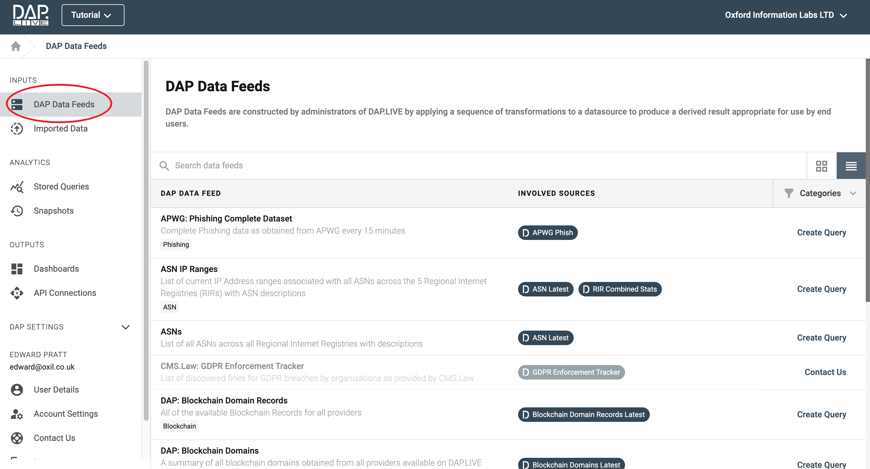Open Dashboards from the sidebar icon
The width and height of the screenshot is (870, 469).
(x=17, y=269)
